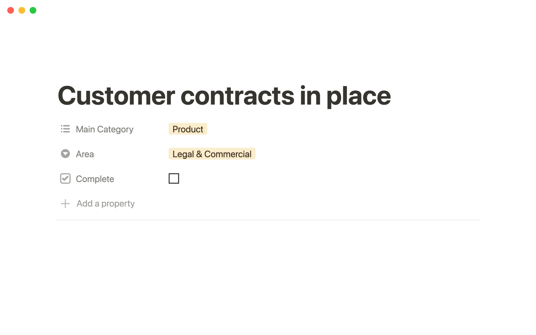Viewport: 536px width, 335px height.
Task: Click blank row space right of Complete checkbox
Action: [307, 179]
